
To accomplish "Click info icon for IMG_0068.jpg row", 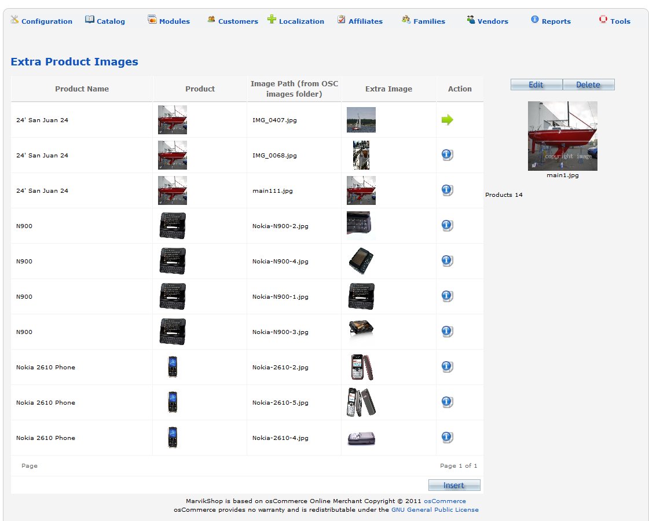I will click(x=448, y=155).
